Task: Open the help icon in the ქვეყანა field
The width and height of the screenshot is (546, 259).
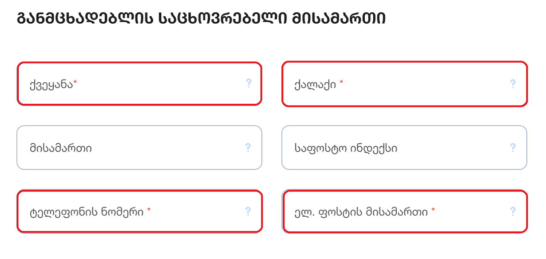Action: click(x=249, y=83)
